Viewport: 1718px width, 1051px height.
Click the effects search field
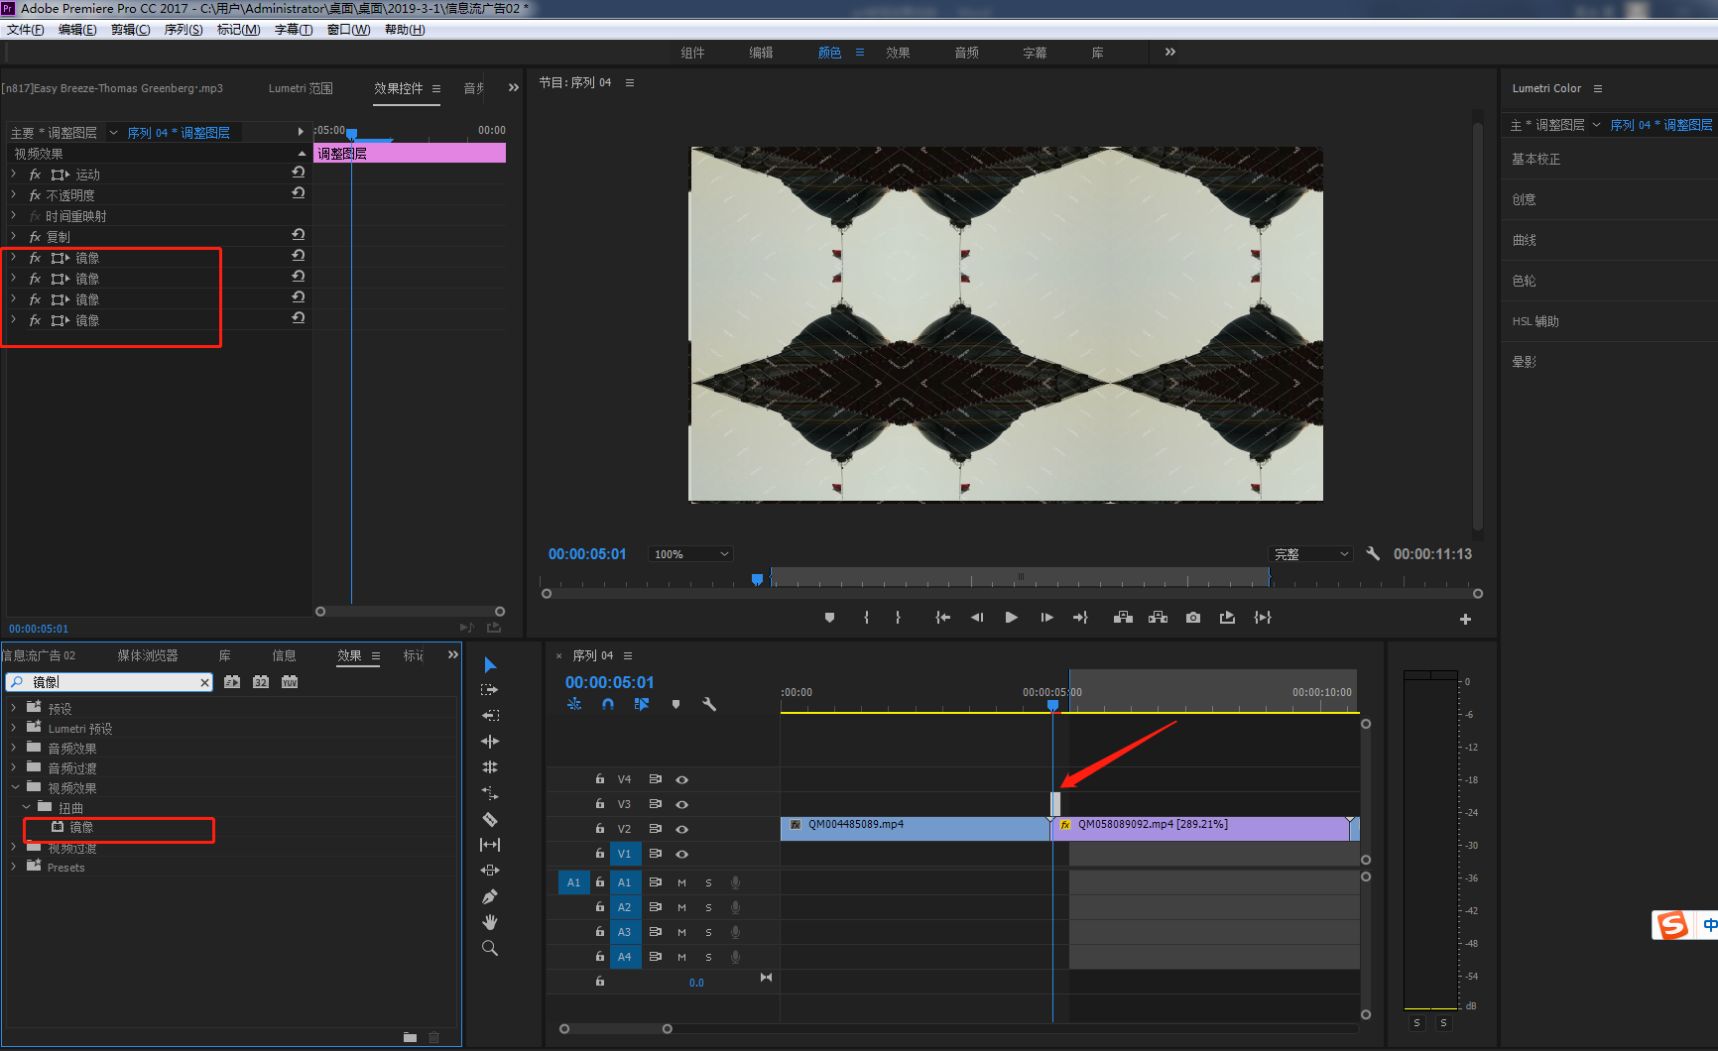(x=109, y=682)
